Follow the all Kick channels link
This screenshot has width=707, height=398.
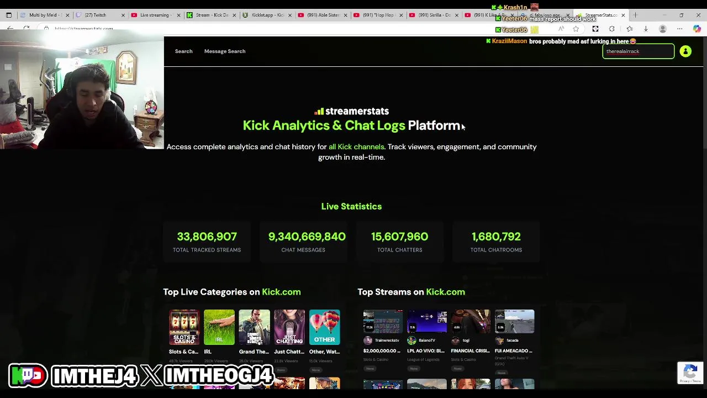(356, 147)
